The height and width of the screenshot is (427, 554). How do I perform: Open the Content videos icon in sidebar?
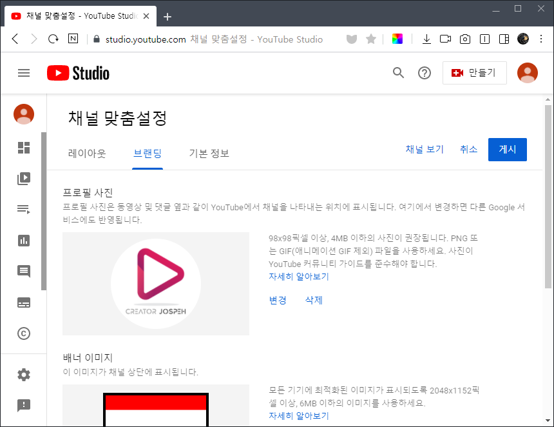(24, 178)
